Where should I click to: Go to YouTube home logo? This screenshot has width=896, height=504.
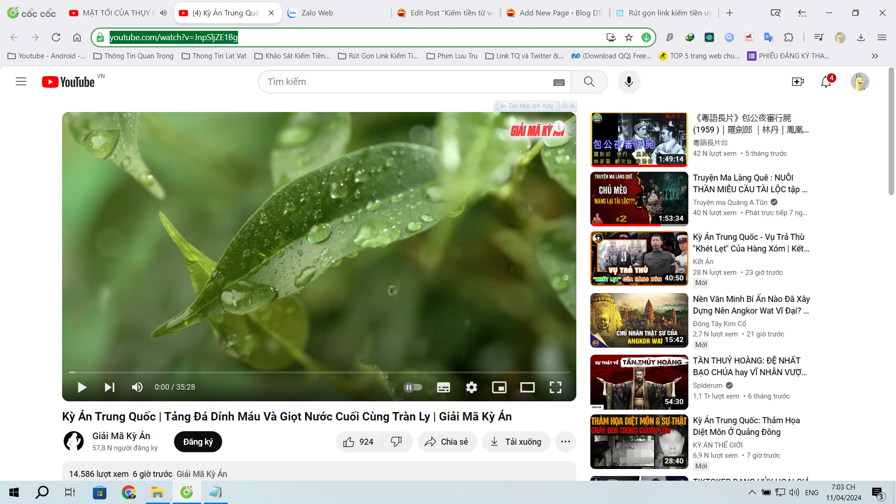(x=68, y=82)
